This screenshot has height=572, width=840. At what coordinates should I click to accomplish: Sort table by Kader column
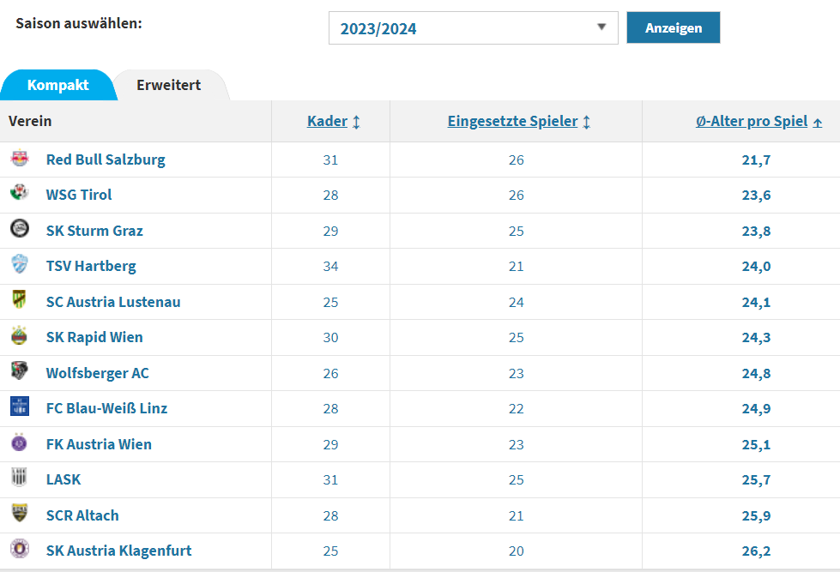click(333, 122)
